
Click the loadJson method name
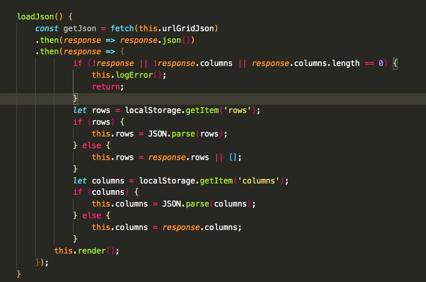(35, 17)
